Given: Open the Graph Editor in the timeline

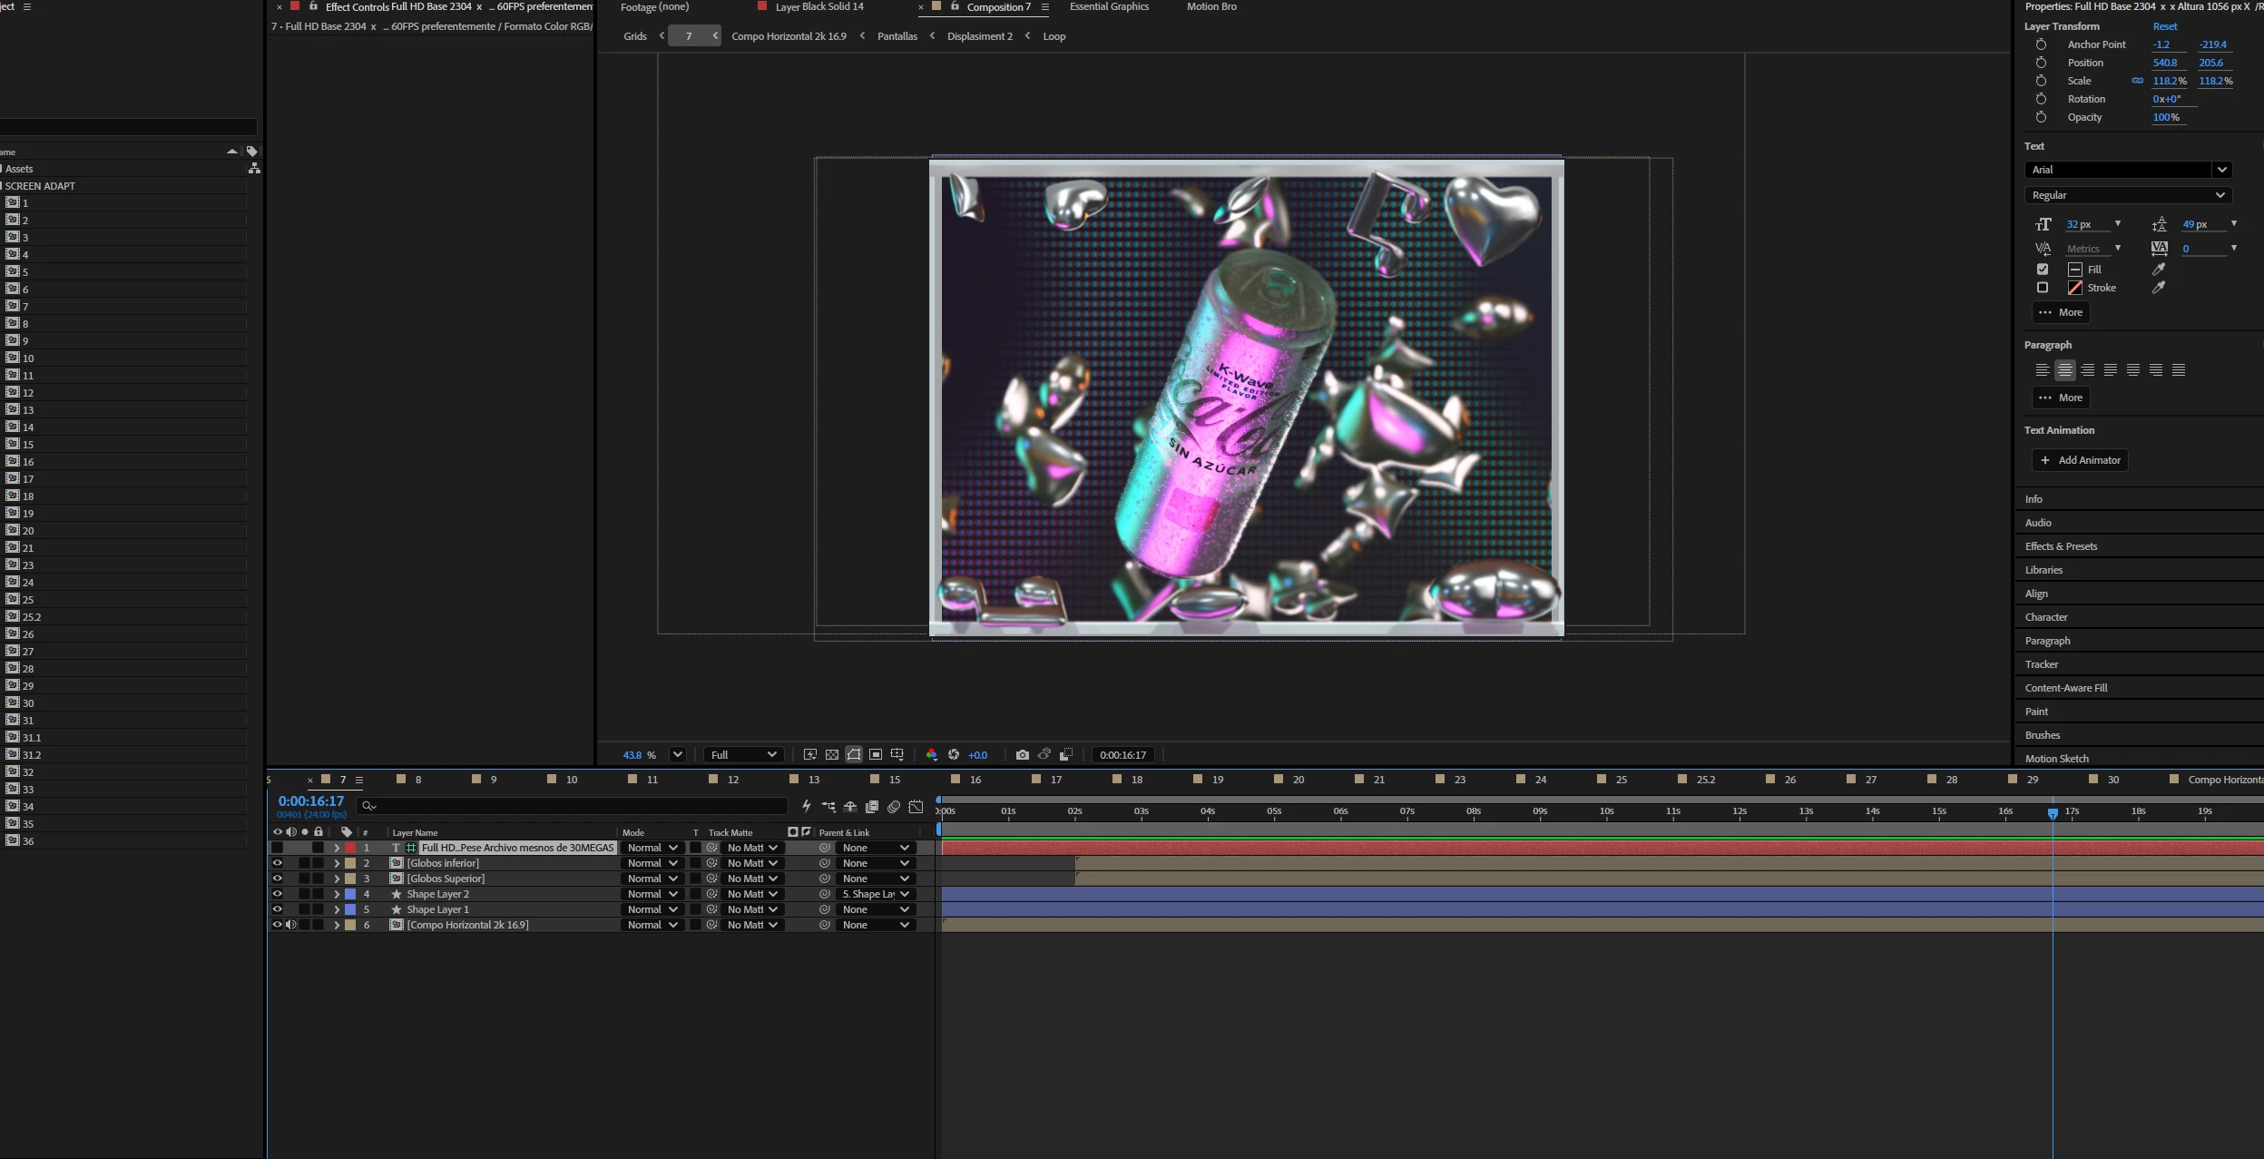Looking at the screenshot, I should pyautogui.click(x=916, y=806).
